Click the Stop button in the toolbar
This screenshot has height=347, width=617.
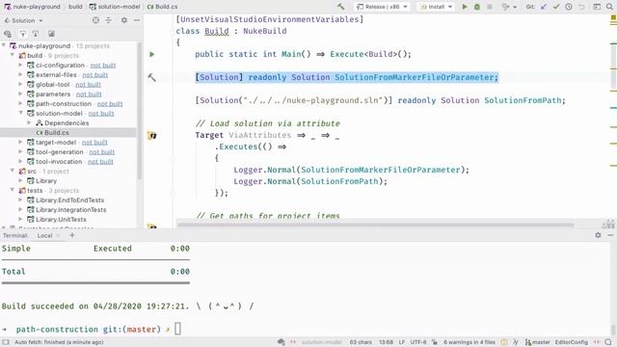(x=490, y=7)
